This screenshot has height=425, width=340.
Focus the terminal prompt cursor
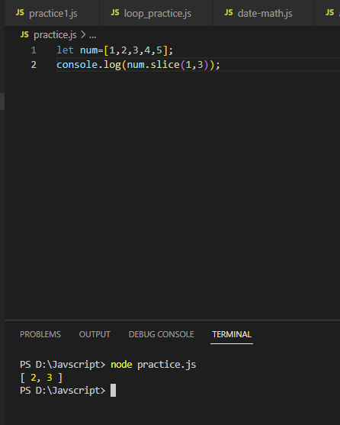click(113, 391)
